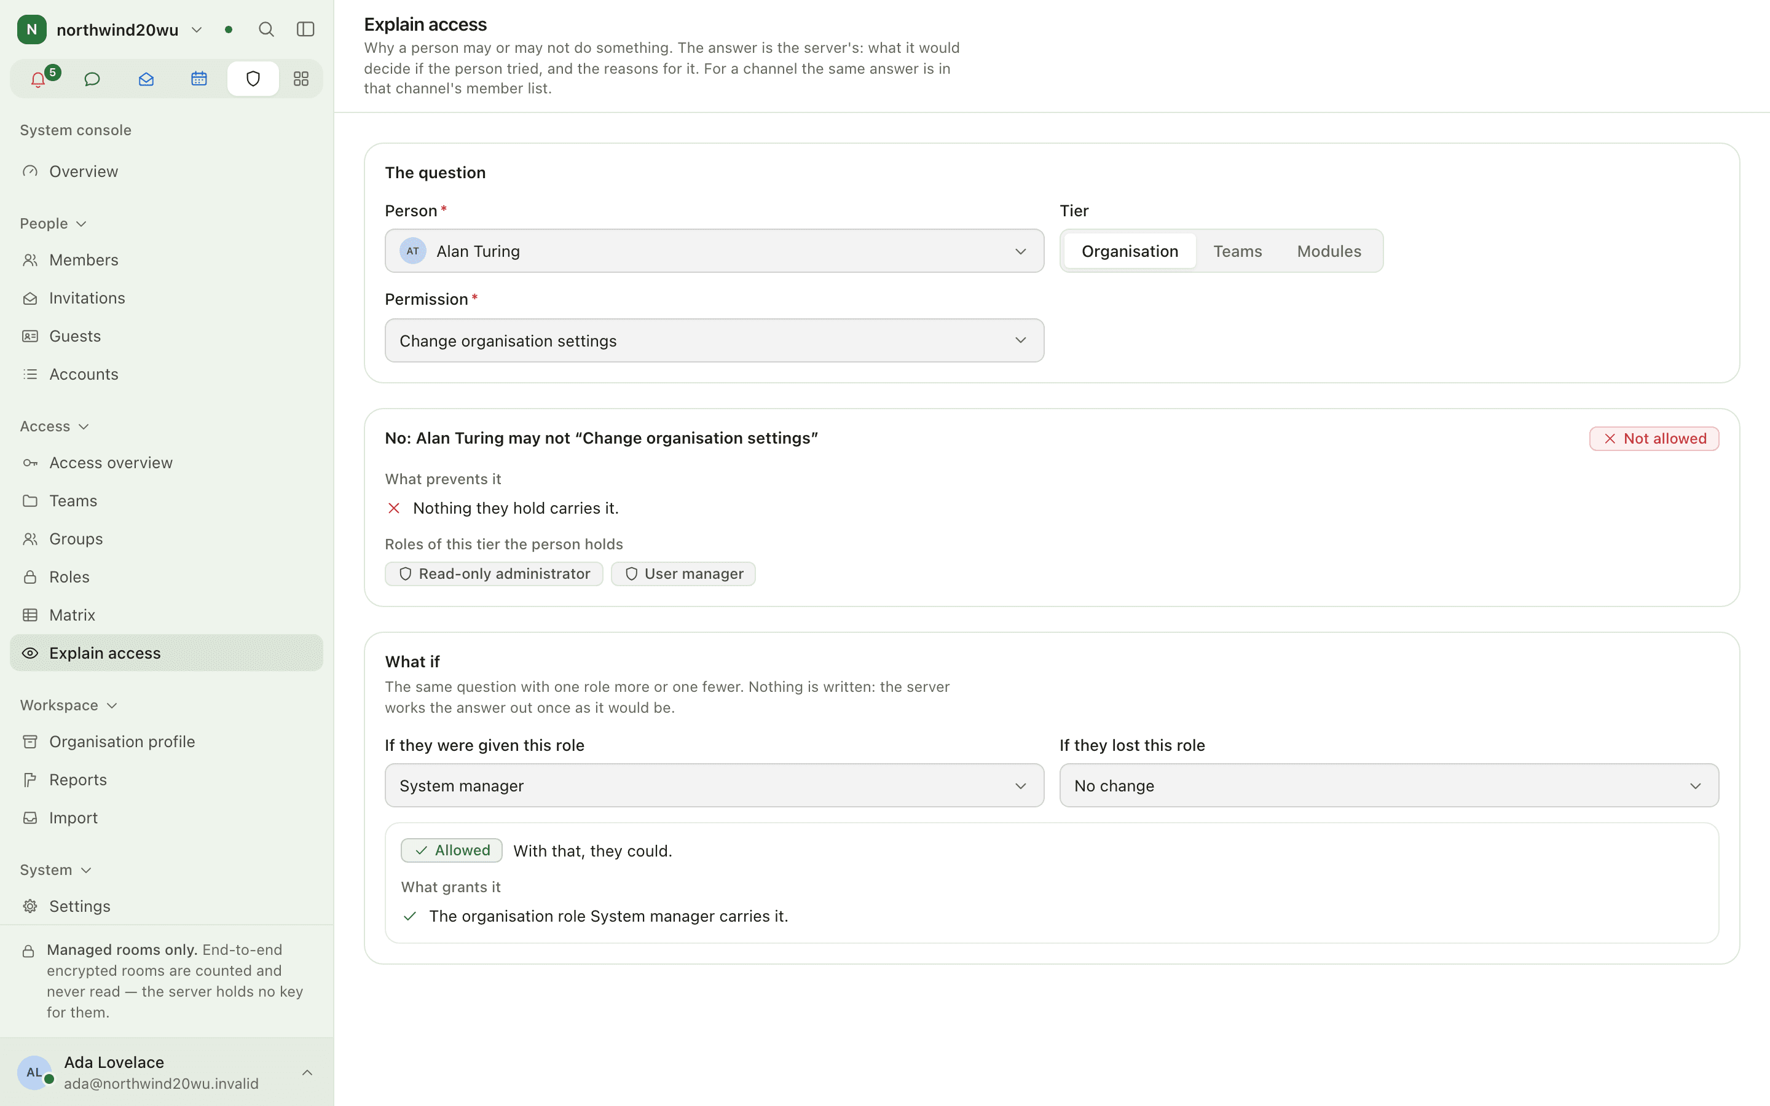Click the Alan Turing AT avatar
The image size is (1770, 1106).
[x=412, y=251]
